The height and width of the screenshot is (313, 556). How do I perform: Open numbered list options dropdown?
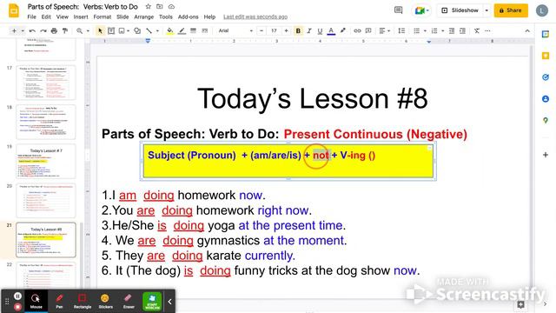click(443, 31)
